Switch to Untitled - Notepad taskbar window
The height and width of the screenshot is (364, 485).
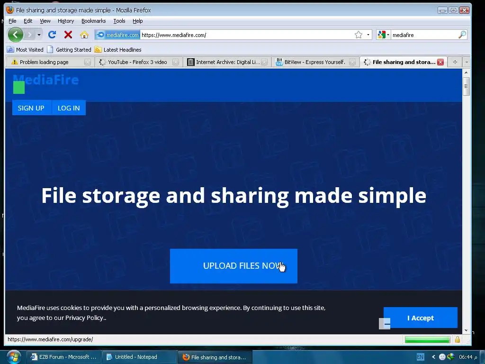pyautogui.click(x=139, y=357)
